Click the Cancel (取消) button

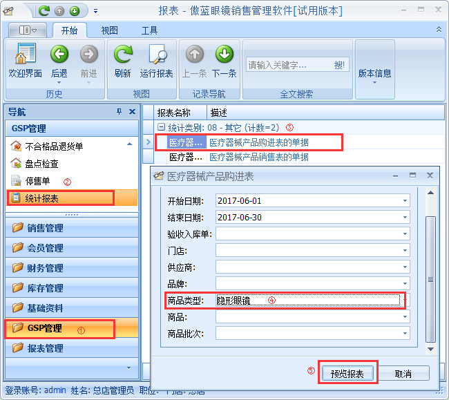pyautogui.click(x=403, y=373)
